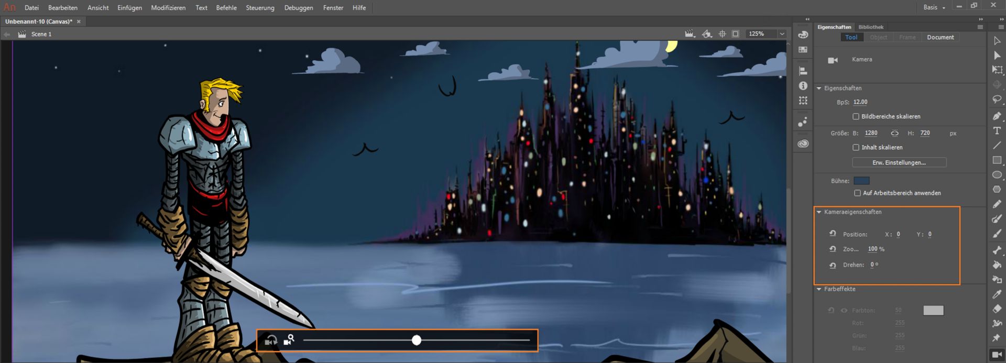The height and width of the screenshot is (363, 1006).
Task: Open the Info panel icon
Action: click(803, 85)
